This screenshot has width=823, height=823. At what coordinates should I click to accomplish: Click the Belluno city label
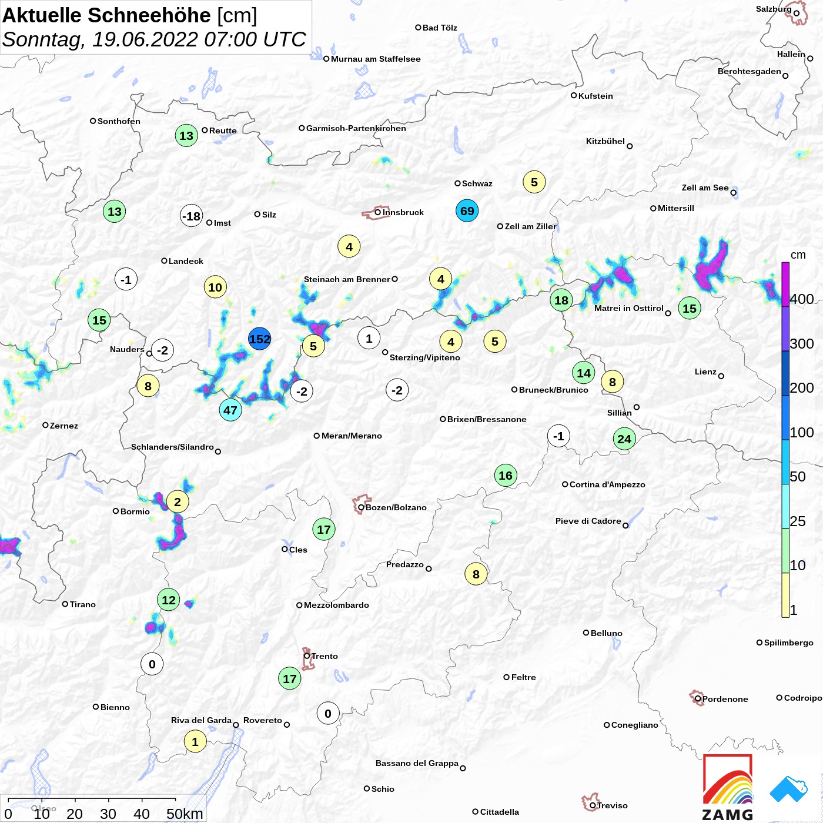[607, 633]
